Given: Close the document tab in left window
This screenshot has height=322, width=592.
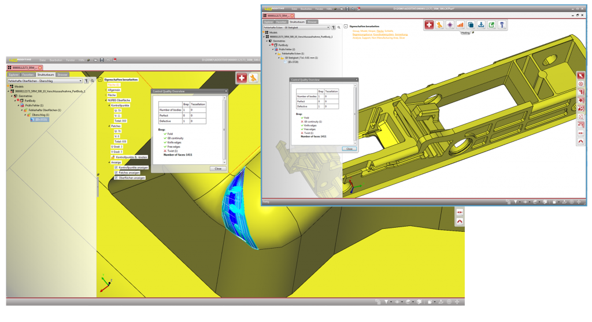Looking at the screenshot, I should [40, 68].
